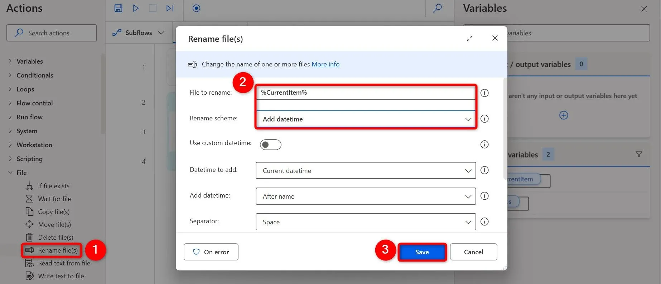Toggle the Use custom datetime switch

270,145
